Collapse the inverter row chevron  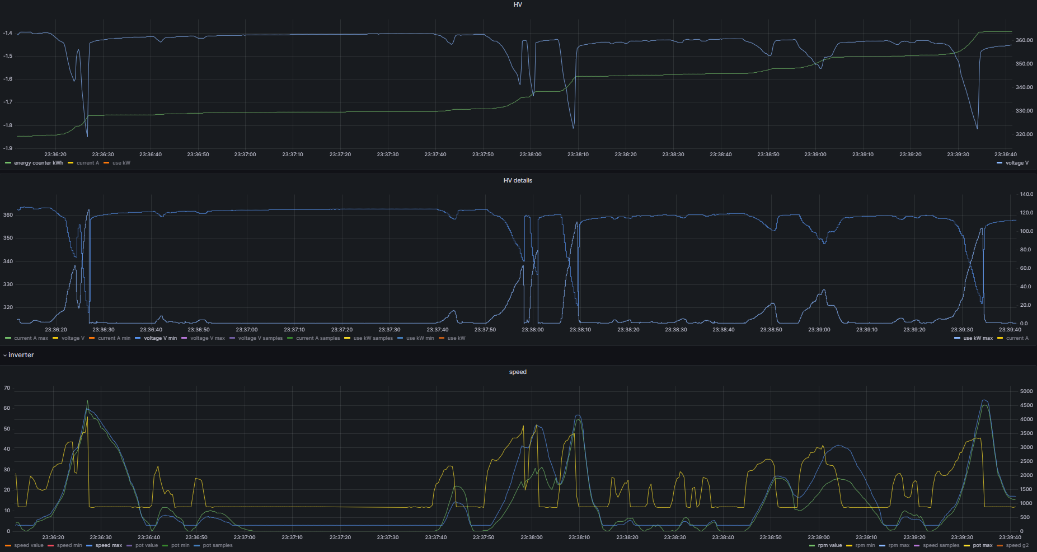5,355
